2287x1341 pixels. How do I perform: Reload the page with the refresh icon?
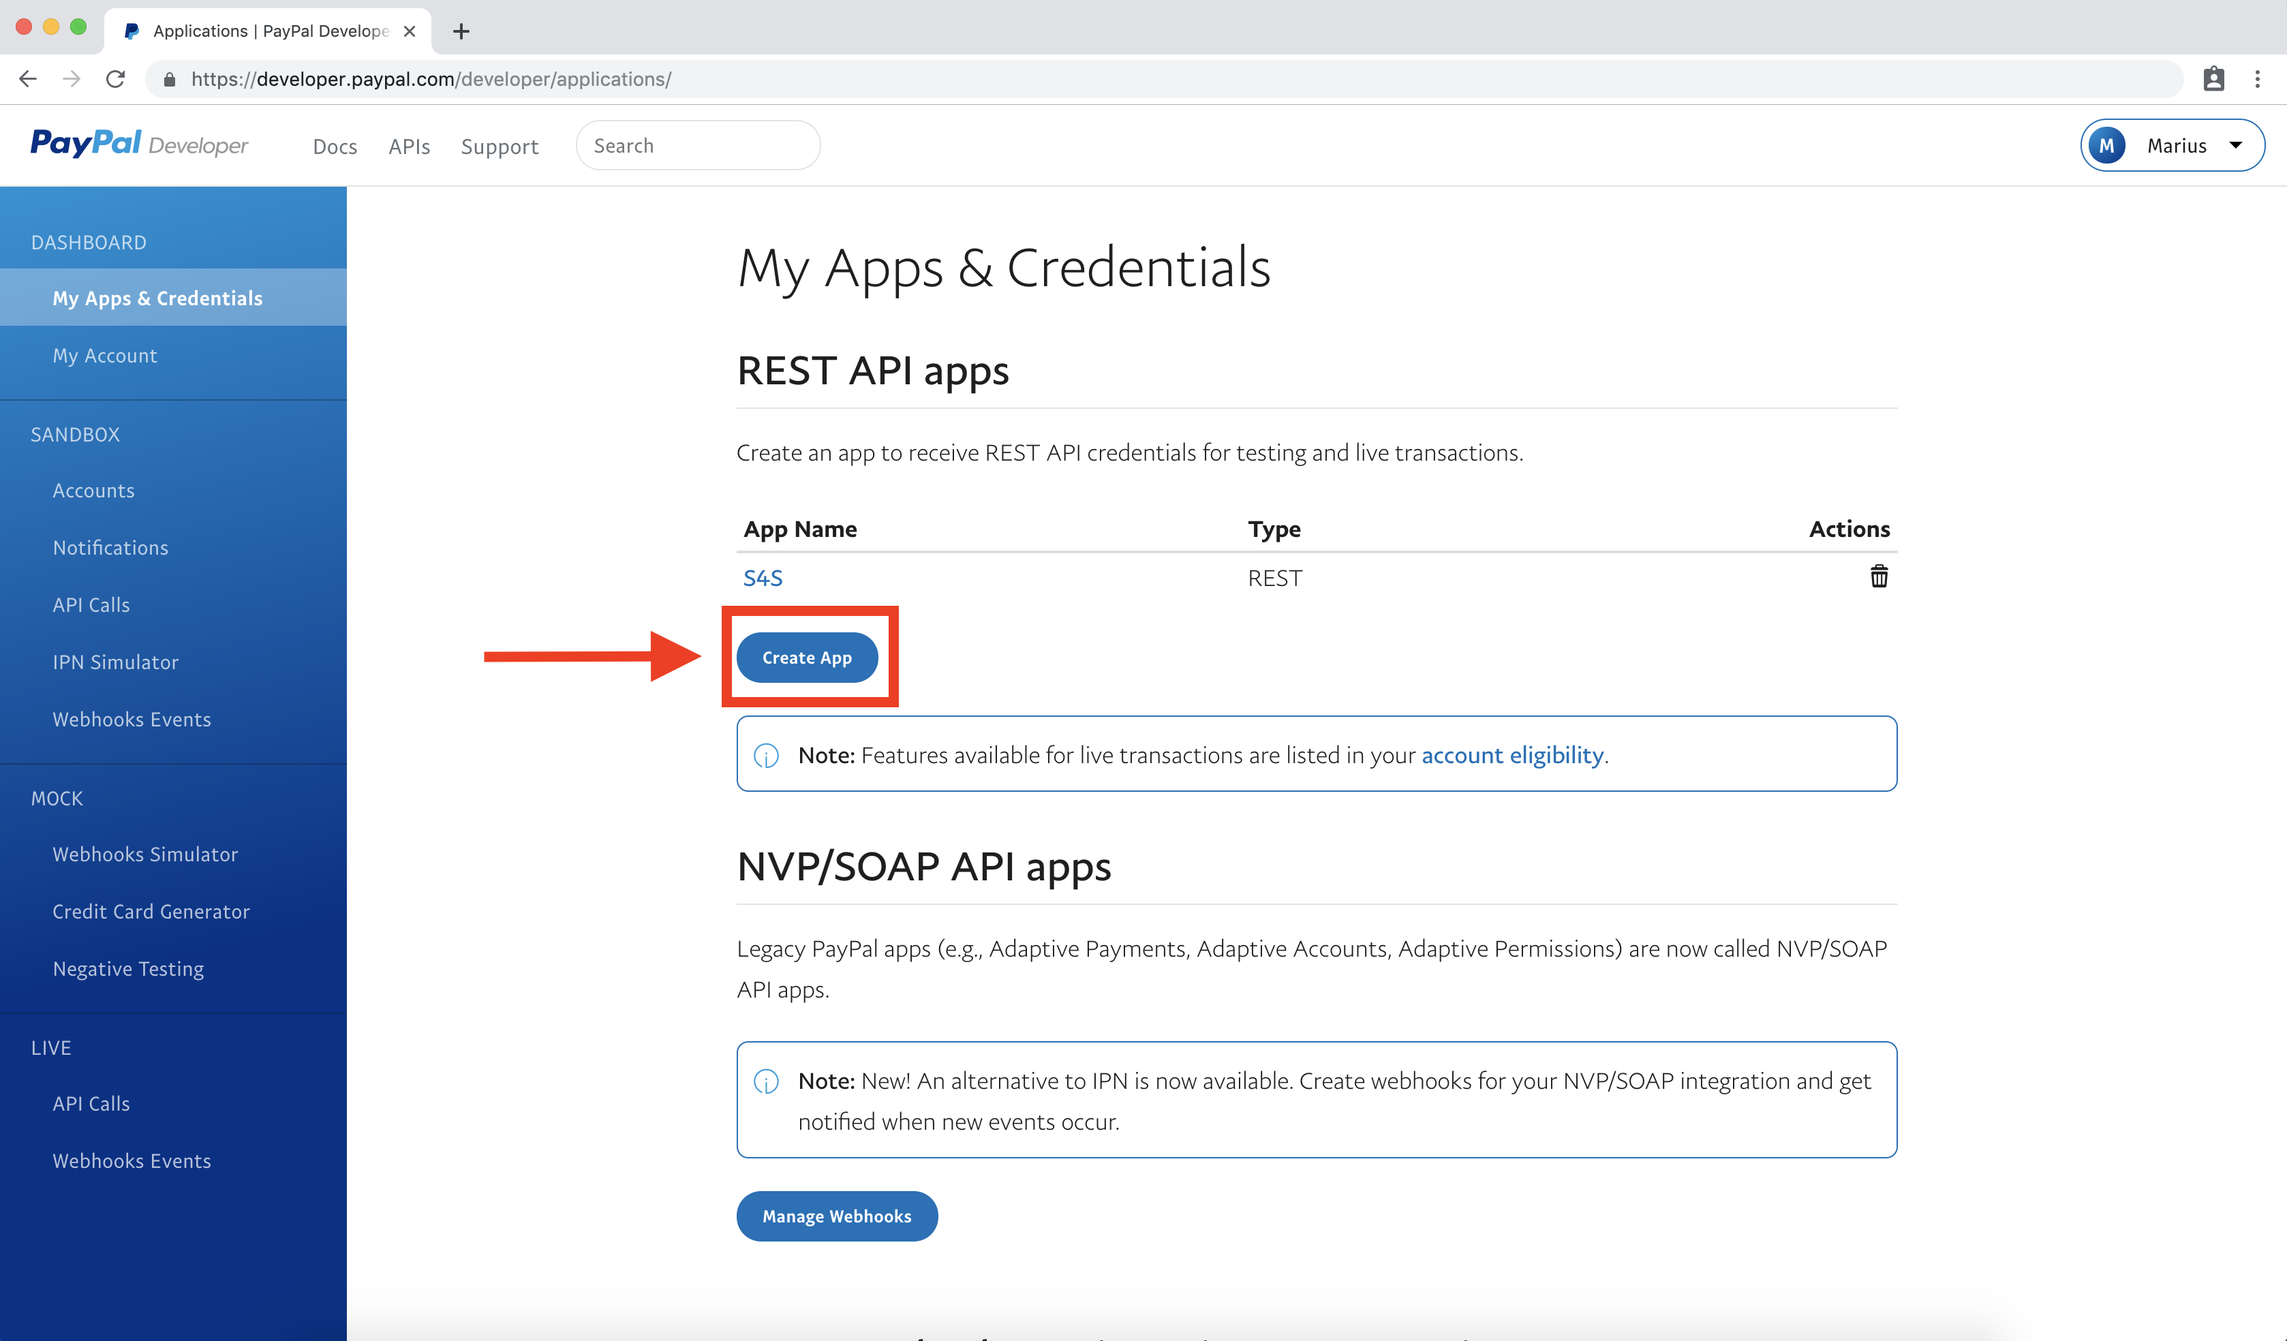[x=115, y=79]
